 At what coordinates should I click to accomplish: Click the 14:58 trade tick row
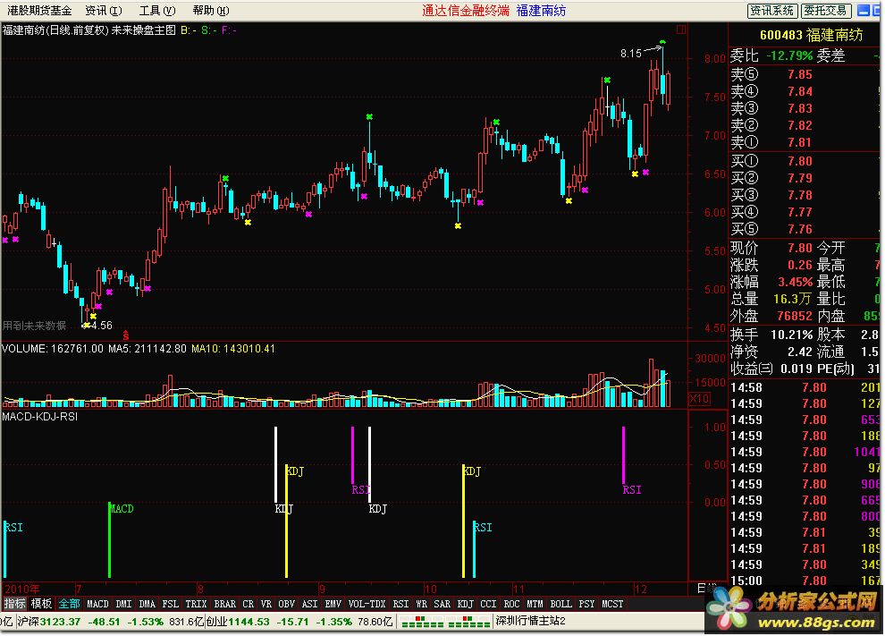click(x=806, y=387)
